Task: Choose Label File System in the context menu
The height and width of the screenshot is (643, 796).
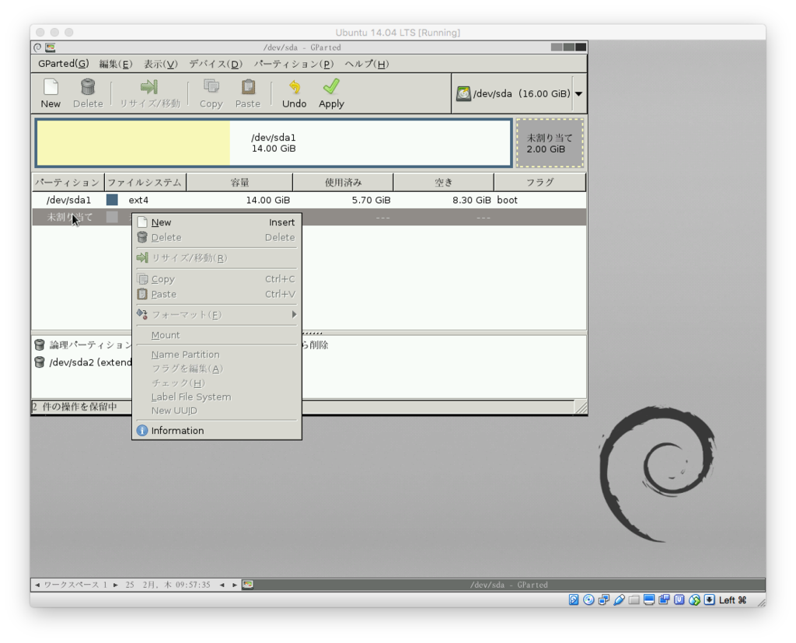Action: pos(216,397)
